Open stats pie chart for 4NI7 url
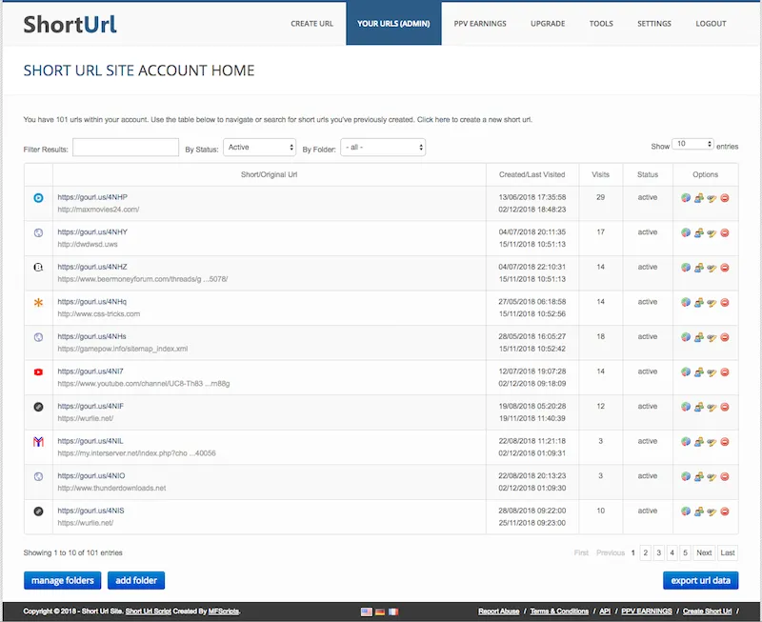 [x=686, y=372]
